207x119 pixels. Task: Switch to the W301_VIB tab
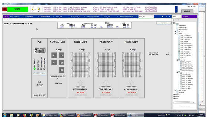107,16
